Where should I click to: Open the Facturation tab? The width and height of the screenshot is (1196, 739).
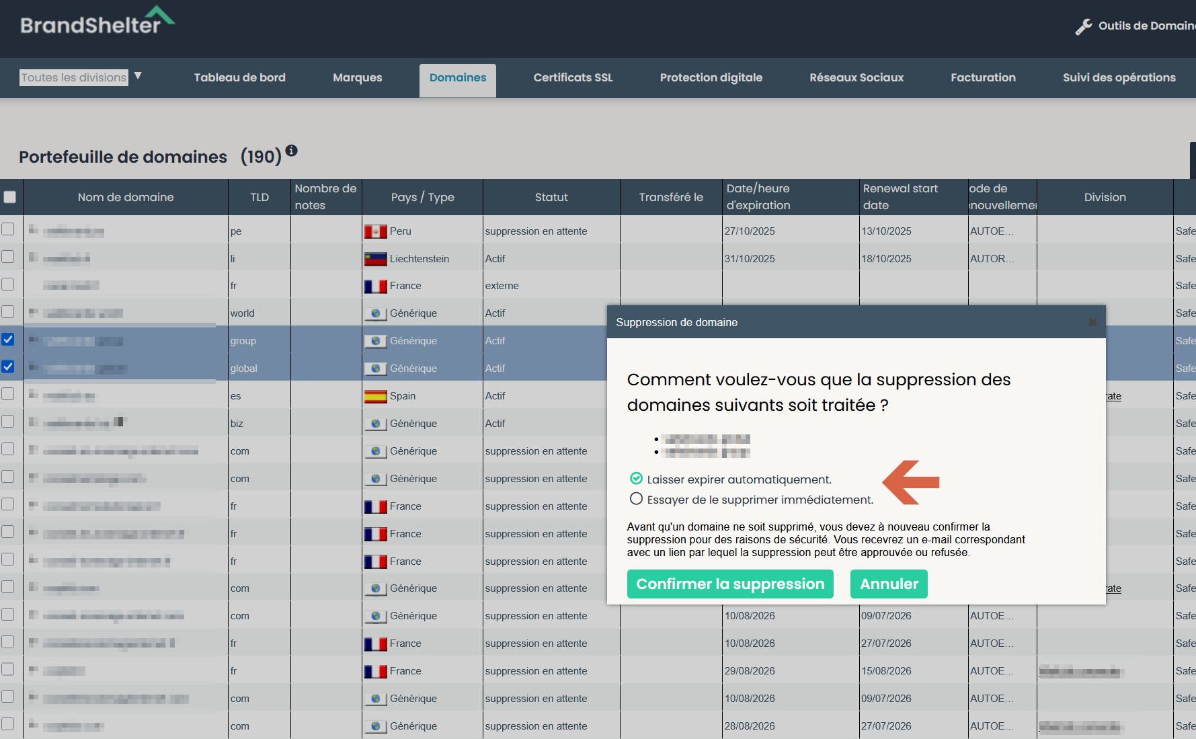[x=983, y=78]
